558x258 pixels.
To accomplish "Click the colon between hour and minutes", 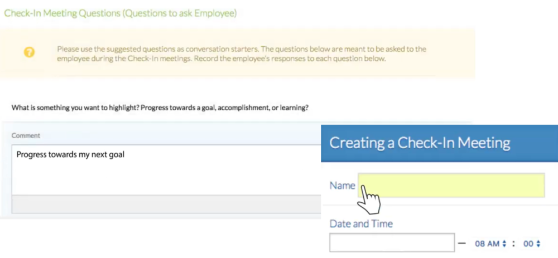I will [x=513, y=244].
